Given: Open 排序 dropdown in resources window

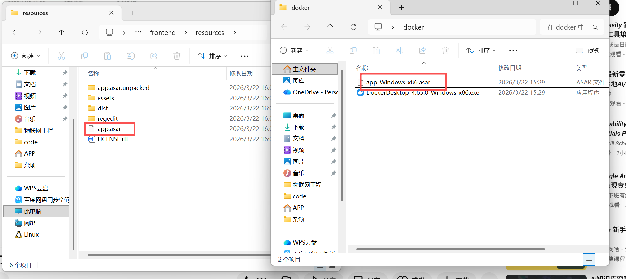Looking at the screenshot, I should coord(212,56).
